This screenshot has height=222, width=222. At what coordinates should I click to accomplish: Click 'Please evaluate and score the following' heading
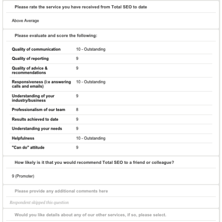click(56, 36)
